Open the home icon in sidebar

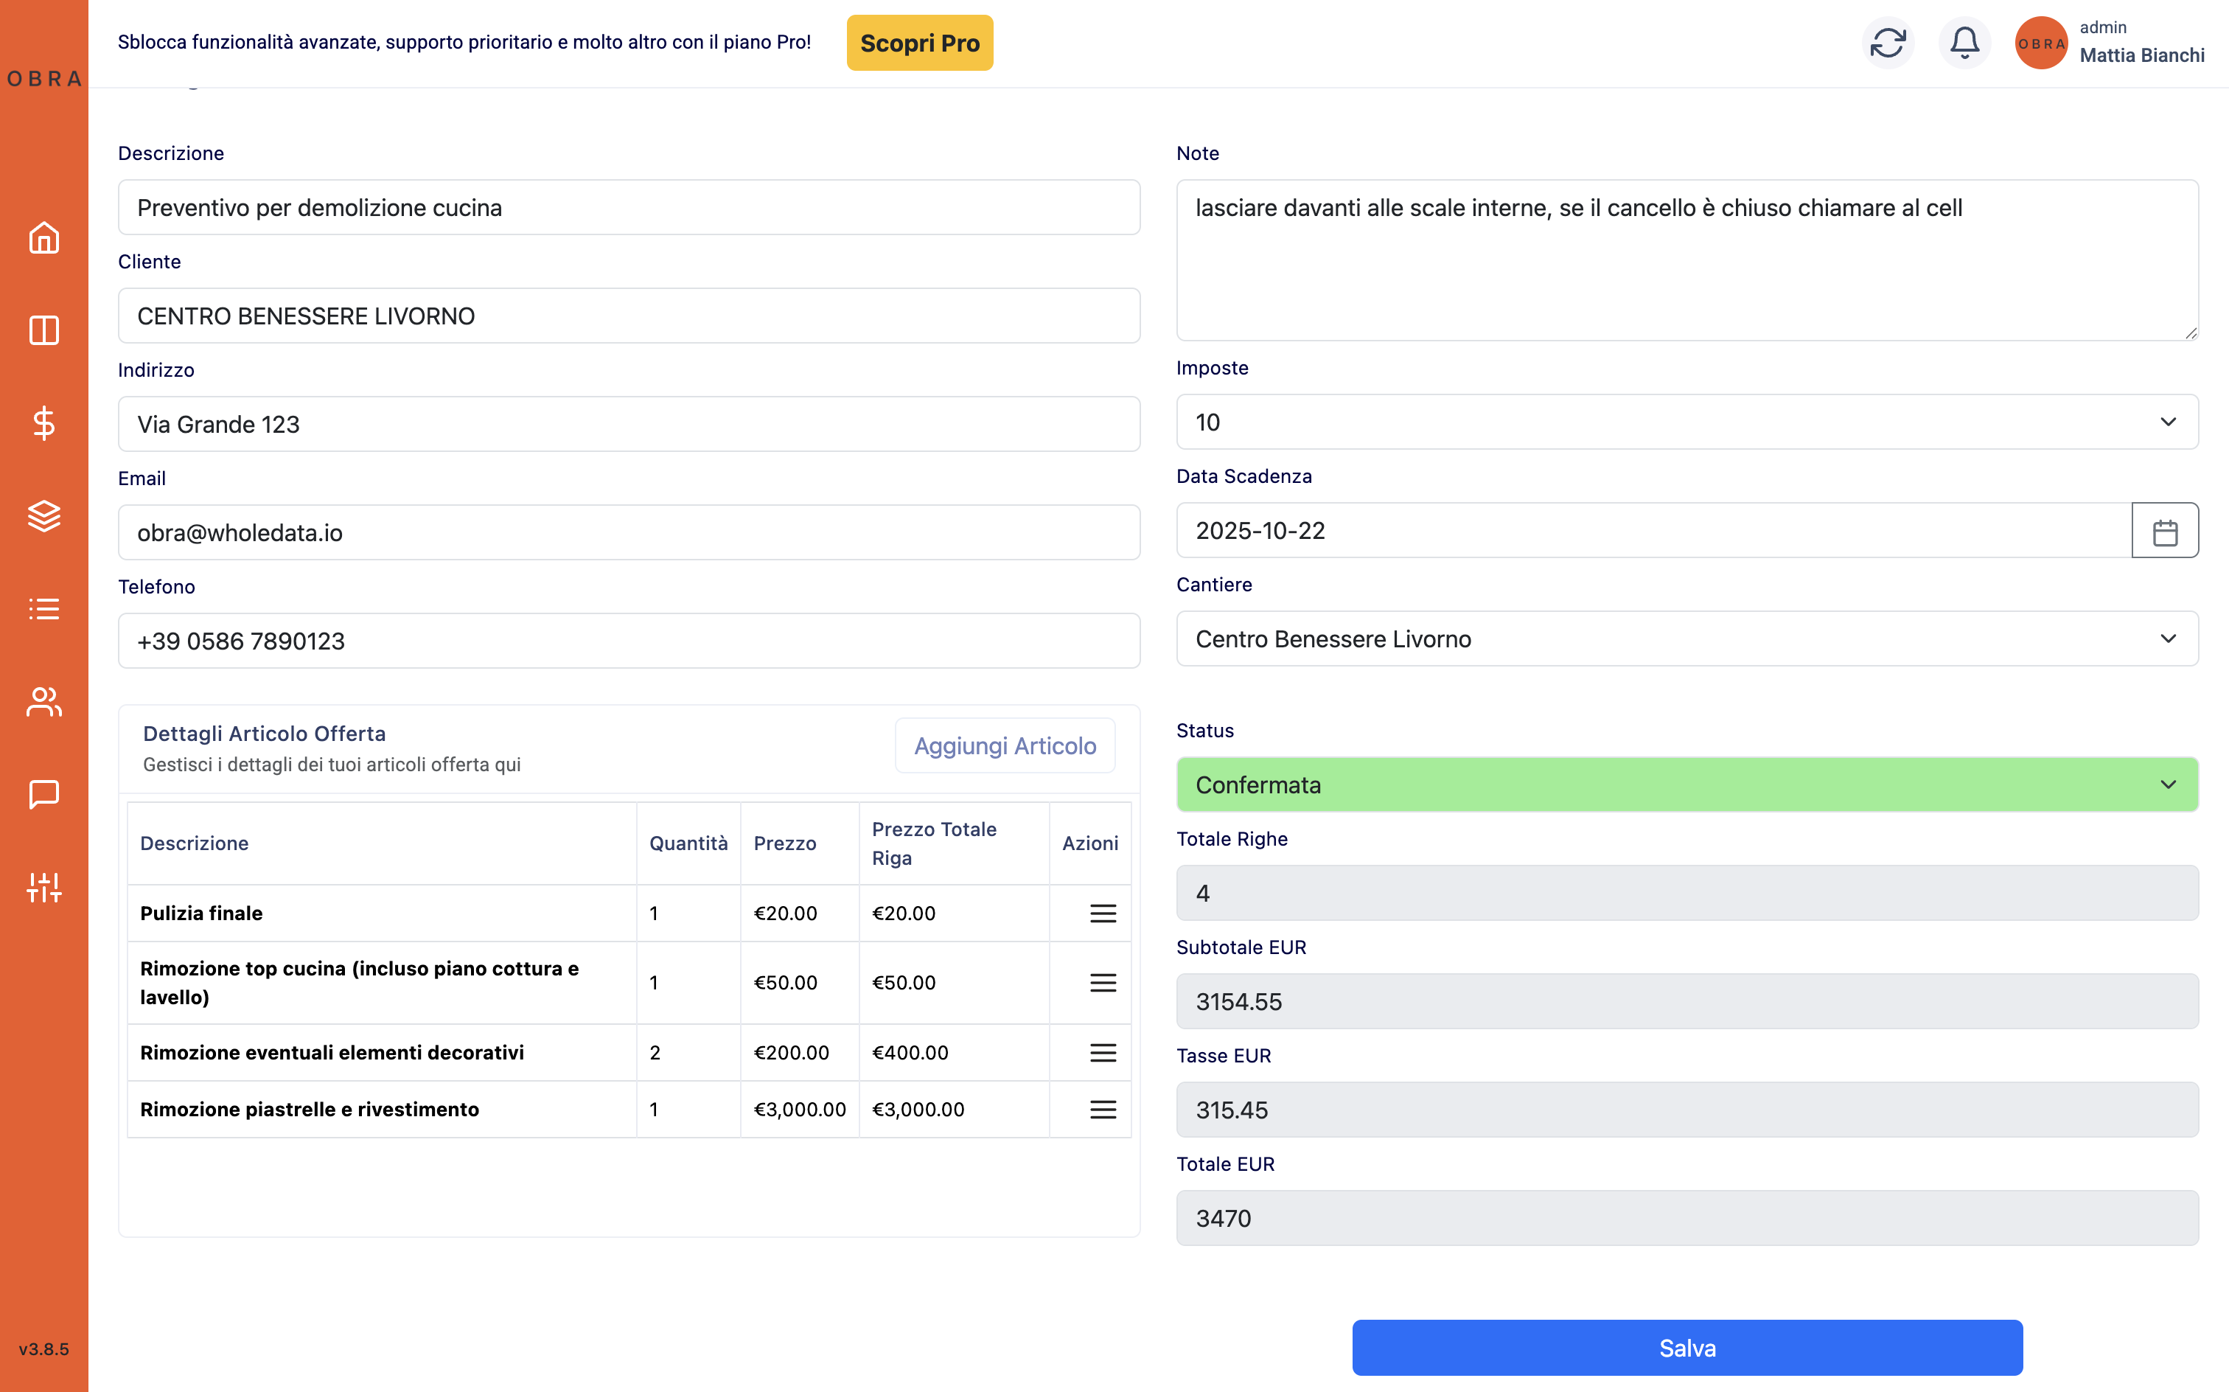43,238
